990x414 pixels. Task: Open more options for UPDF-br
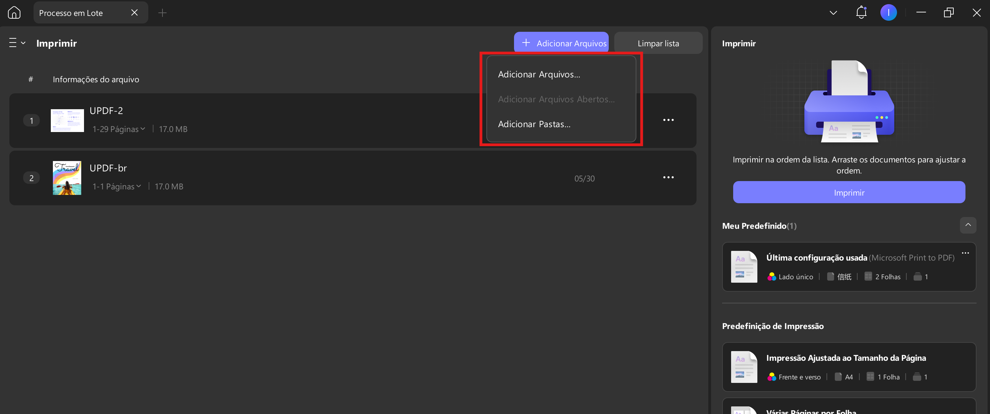click(x=668, y=177)
